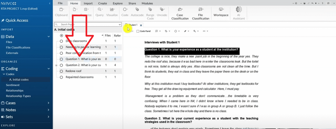The image size is (336, 129).
Task: Select the Redone roof code row
Action: (x=91, y=71)
